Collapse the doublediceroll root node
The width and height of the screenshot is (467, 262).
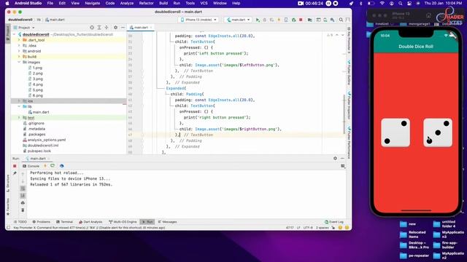coord(15,34)
